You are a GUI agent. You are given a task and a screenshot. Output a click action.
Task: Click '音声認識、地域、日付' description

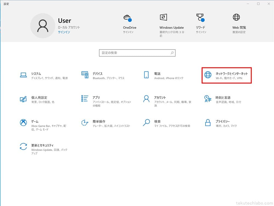coord(229,102)
